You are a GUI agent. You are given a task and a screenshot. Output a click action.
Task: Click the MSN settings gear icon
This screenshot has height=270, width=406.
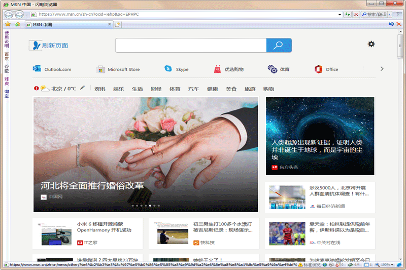coord(371,44)
